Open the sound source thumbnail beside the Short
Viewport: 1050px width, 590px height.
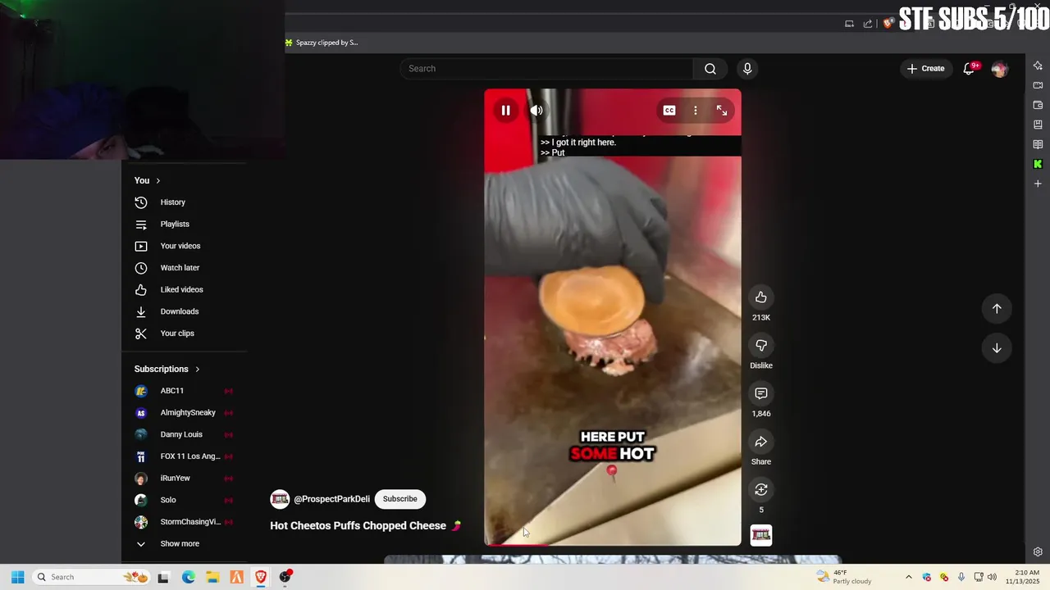click(761, 535)
